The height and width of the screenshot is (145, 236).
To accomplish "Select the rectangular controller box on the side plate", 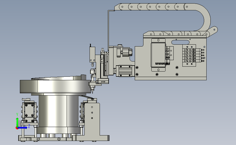I will click(158, 55).
